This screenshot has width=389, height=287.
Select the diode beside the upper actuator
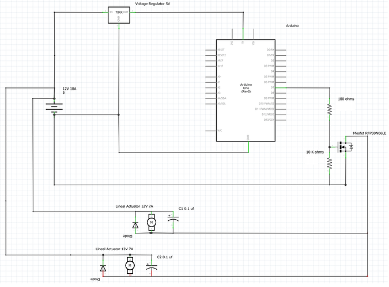click(x=135, y=225)
